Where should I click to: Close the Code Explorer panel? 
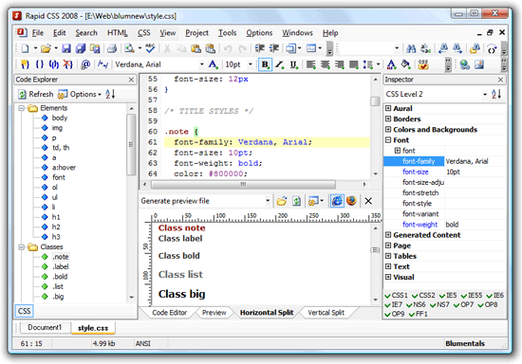pos(131,80)
